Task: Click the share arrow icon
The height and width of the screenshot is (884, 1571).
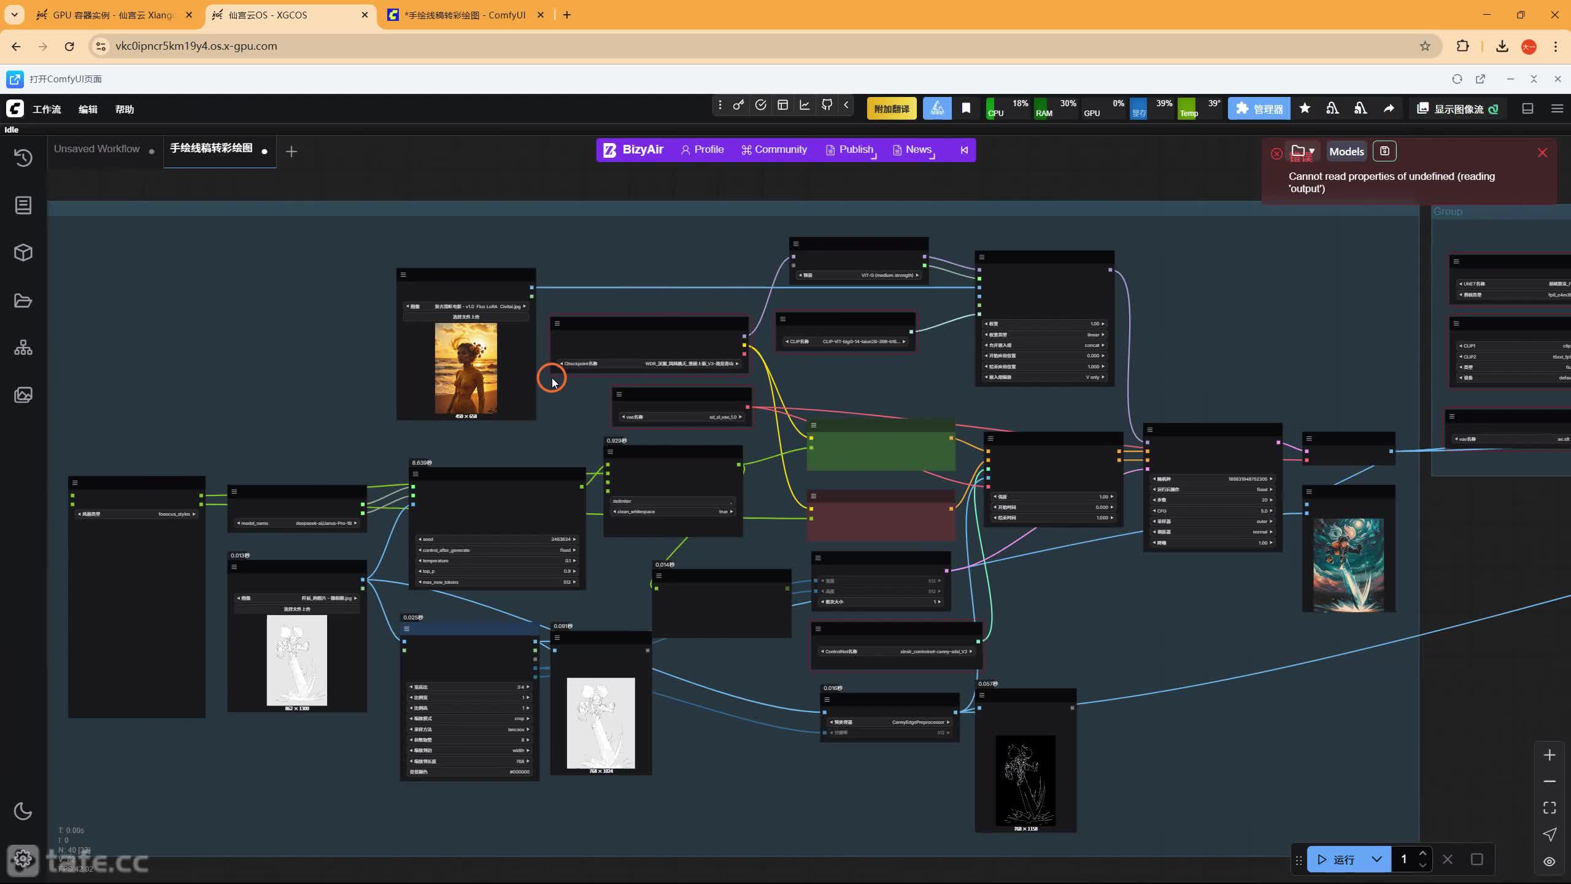Action: 1388,109
